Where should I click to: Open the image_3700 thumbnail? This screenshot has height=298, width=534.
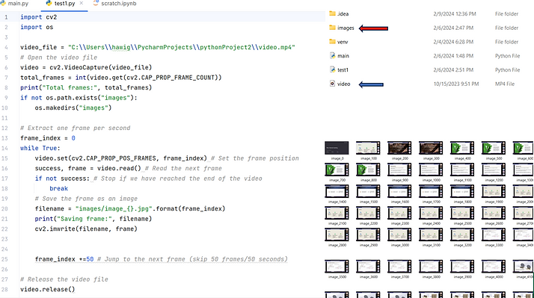pos(399,267)
